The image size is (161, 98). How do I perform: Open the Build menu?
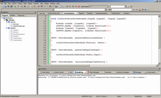[x=25, y=3]
